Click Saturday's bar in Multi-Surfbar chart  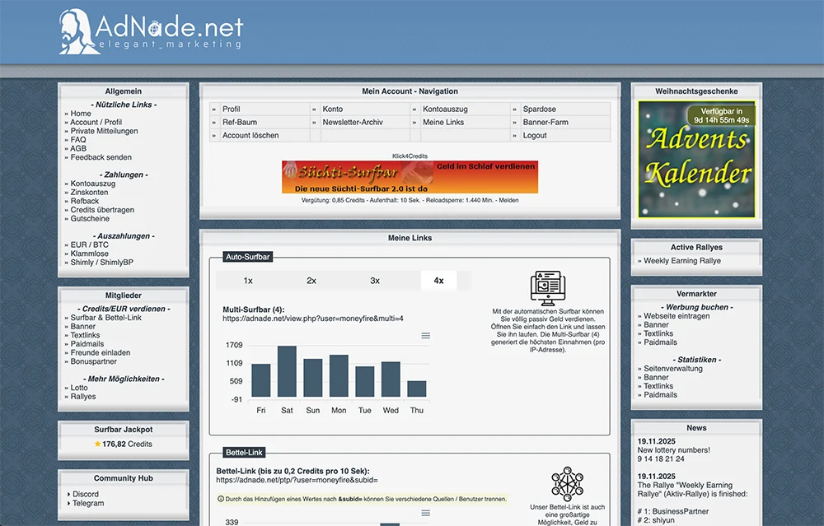tap(287, 372)
